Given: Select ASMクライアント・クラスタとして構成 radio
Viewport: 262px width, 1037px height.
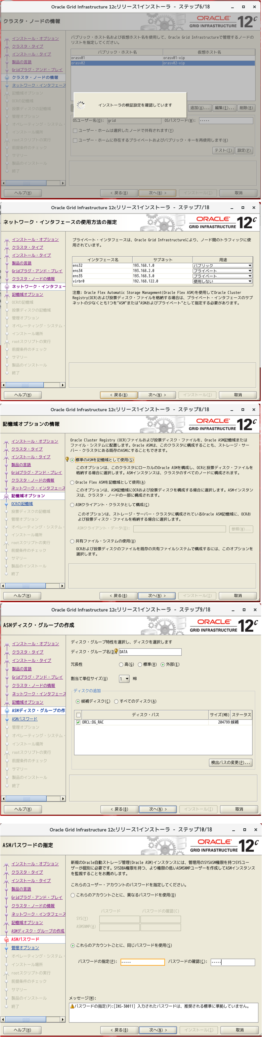Looking at the screenshot, I should [72, 505].
